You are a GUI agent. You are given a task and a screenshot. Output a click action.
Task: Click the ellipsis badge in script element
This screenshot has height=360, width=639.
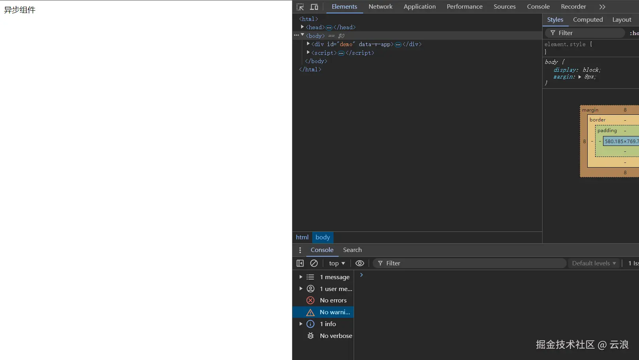point(341,53)
